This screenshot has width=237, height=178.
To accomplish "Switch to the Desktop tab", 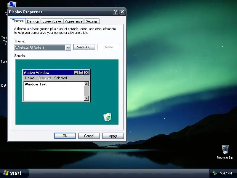I will [x=33, y=21].
